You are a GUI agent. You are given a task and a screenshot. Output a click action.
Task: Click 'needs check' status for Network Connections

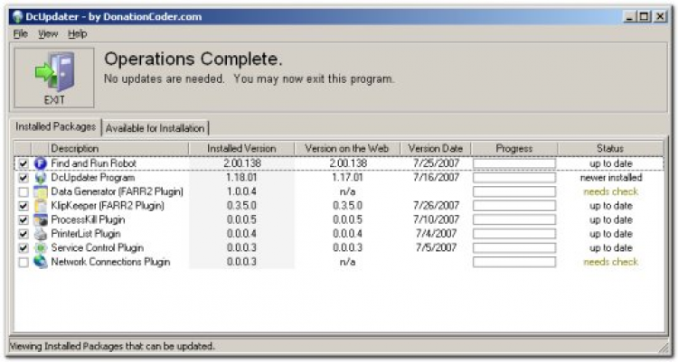[x=611, y=262]
